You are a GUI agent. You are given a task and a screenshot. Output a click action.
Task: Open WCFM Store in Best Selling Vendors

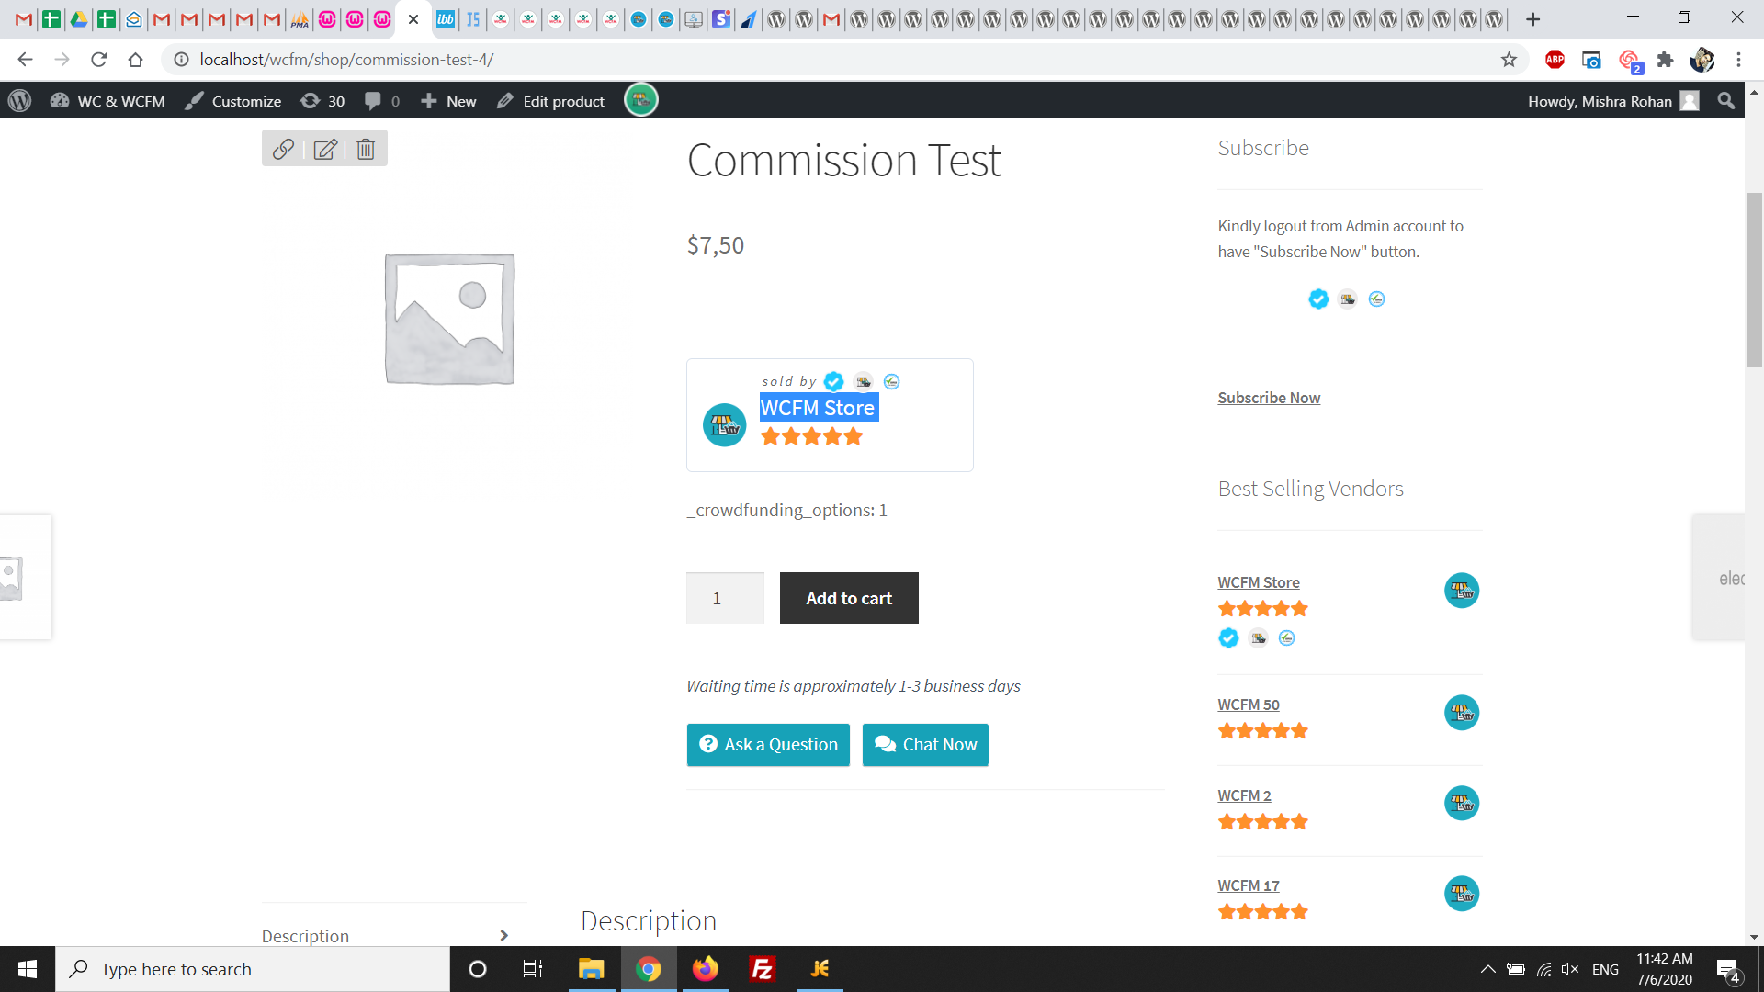click(x=1259, y=582)
